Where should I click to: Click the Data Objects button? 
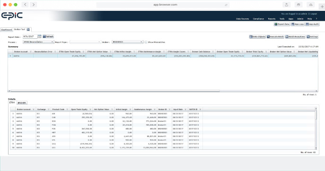coord(257,37)
